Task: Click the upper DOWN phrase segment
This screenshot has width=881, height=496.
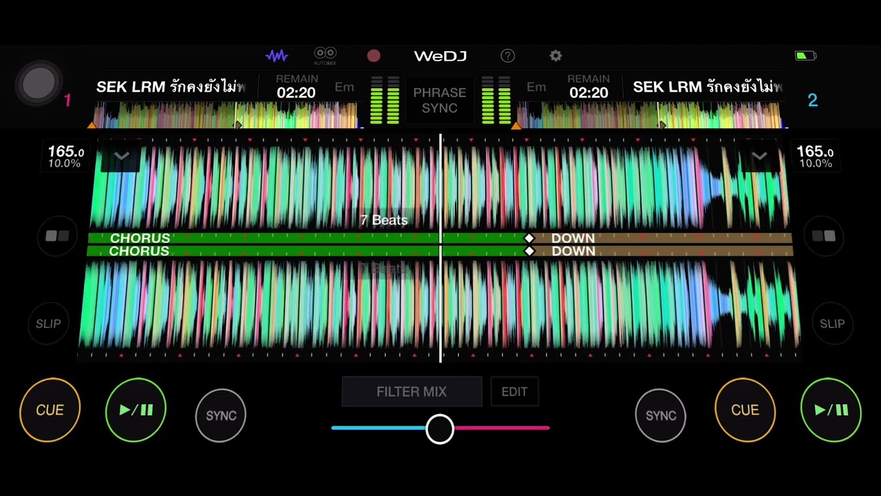Action: point(661,238)
